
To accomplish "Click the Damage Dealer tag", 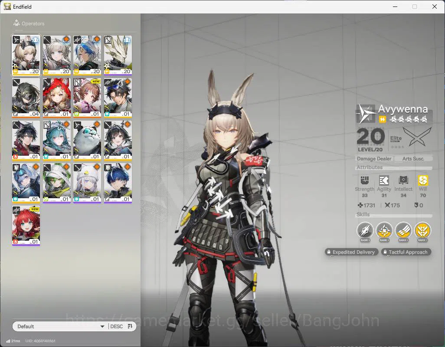I will click(374, 159).
